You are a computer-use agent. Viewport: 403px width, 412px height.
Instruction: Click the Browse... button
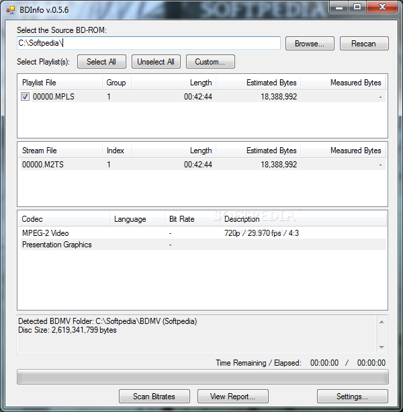point(310,44)
